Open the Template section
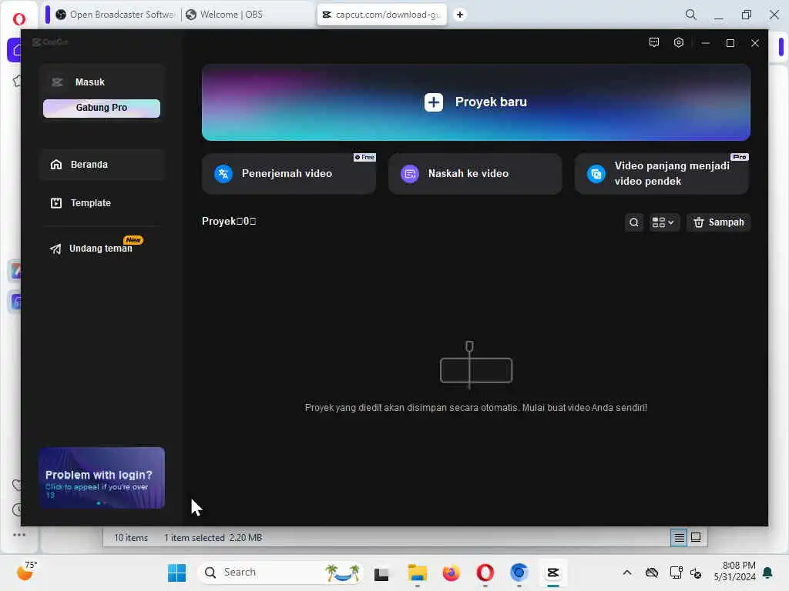Image resolution: width=789 pixels, height=591 pixels. tap(102, 203)
